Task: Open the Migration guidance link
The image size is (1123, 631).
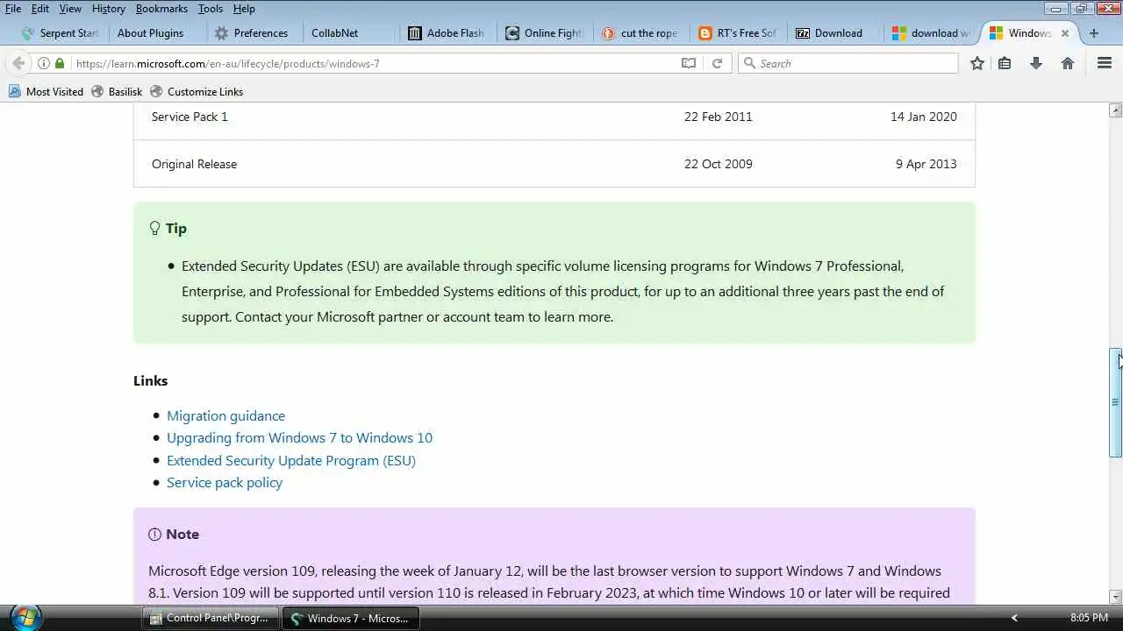Action: point(225,415)
